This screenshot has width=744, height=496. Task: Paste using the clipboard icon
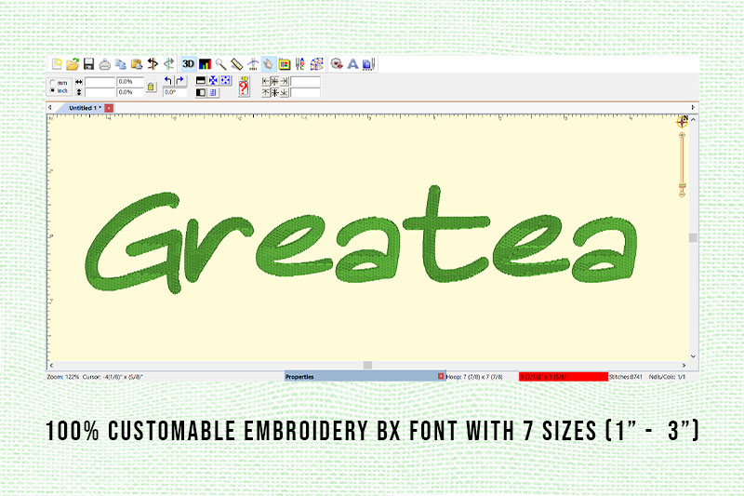click(x=137, y=64)
